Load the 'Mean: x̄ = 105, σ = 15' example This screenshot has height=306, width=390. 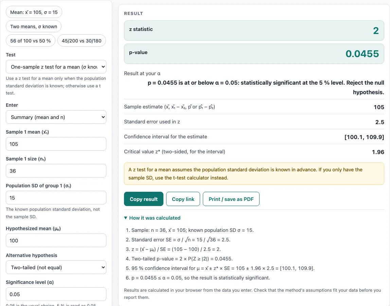coord(34,12)
